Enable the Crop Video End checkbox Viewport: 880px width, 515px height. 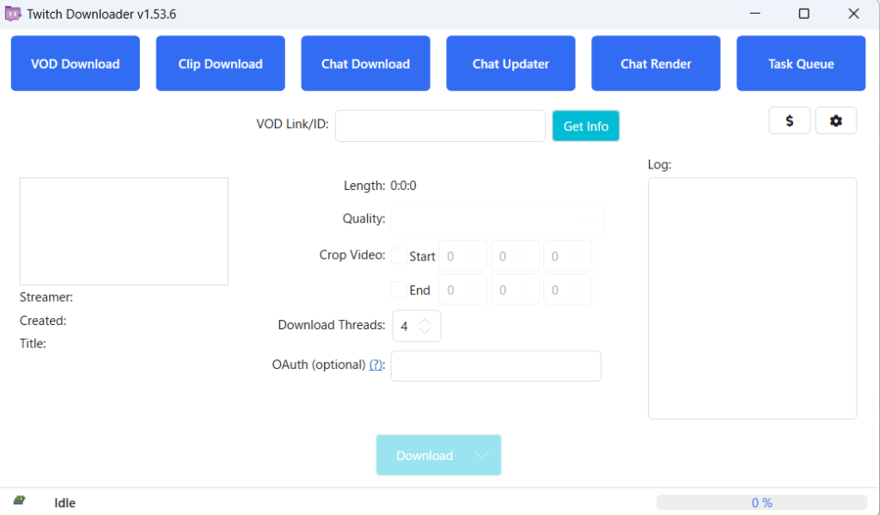[399, 290]
